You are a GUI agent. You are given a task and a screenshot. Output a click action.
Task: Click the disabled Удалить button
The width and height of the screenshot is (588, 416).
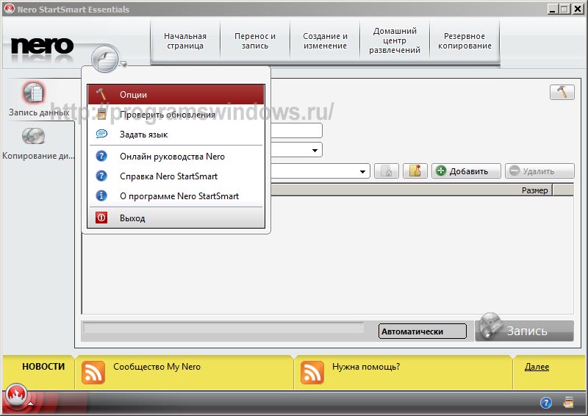(539, 171)
